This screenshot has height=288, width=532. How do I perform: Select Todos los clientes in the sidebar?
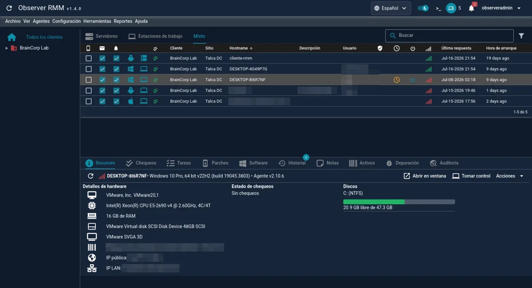click(44, 37)
